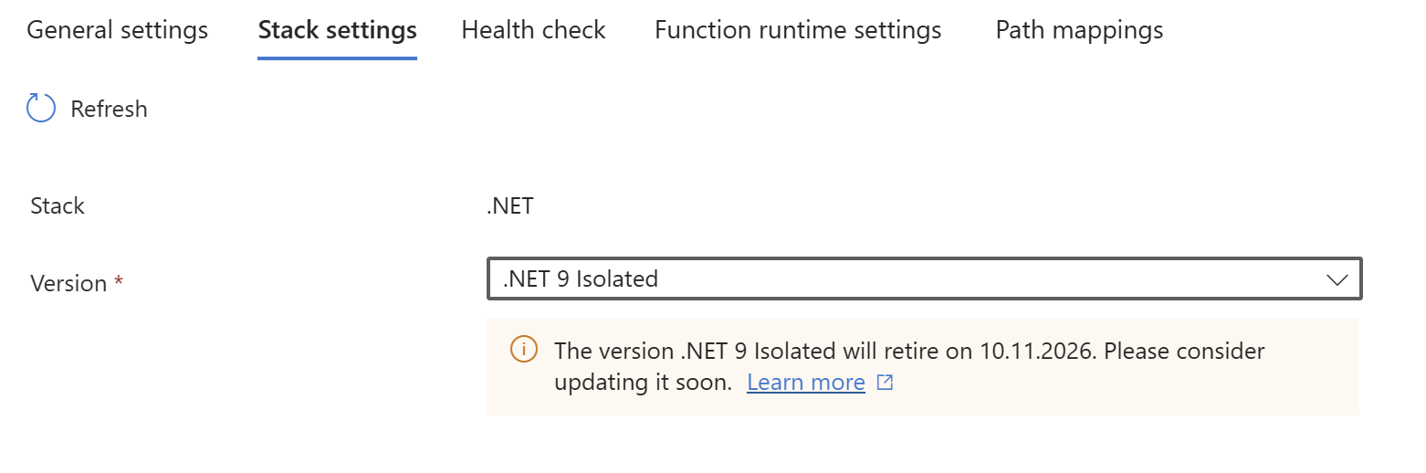Click the ".NET 9 Isolated" text inside the dropdown
This screenshot has width=1426, height=473.
[x=581, y=279]
